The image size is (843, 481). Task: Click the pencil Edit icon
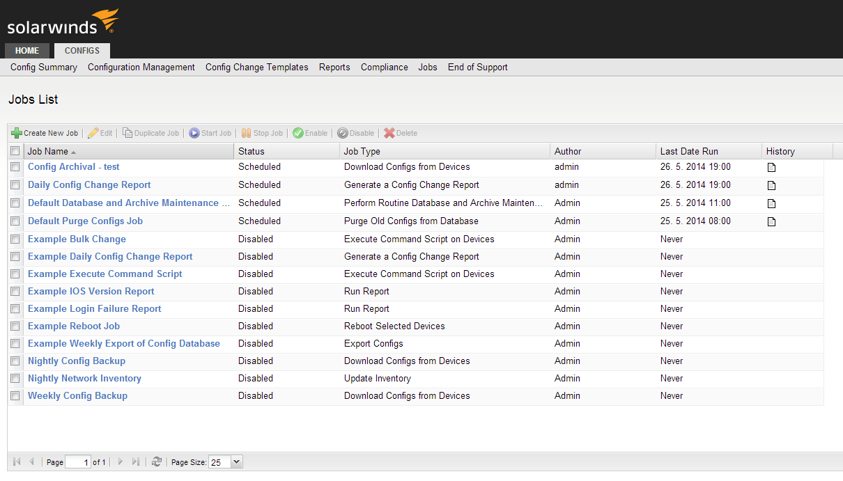pyautogui.click(x=93, y=133)
